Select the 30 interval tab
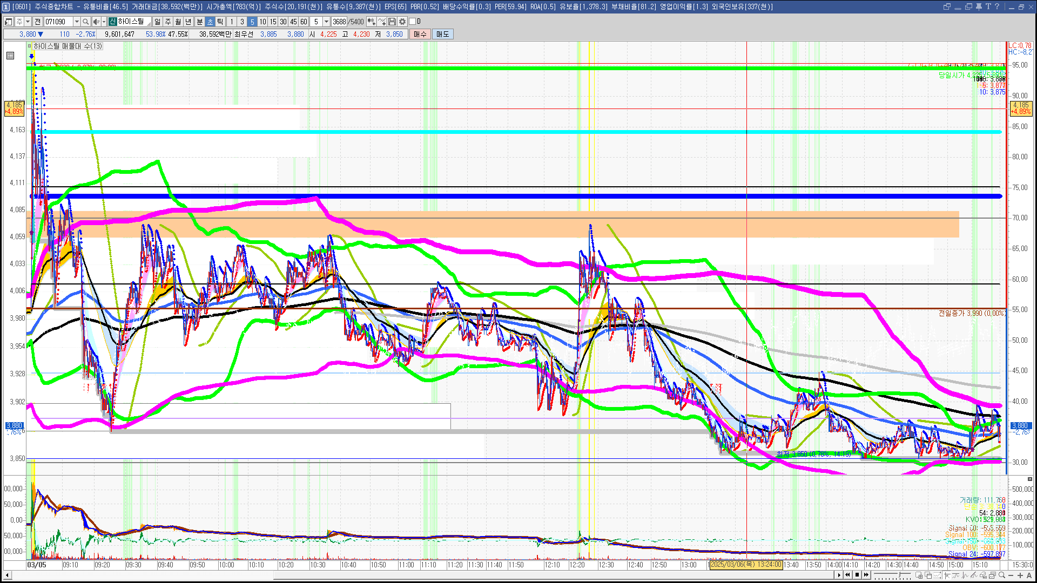 coord(283,22)
